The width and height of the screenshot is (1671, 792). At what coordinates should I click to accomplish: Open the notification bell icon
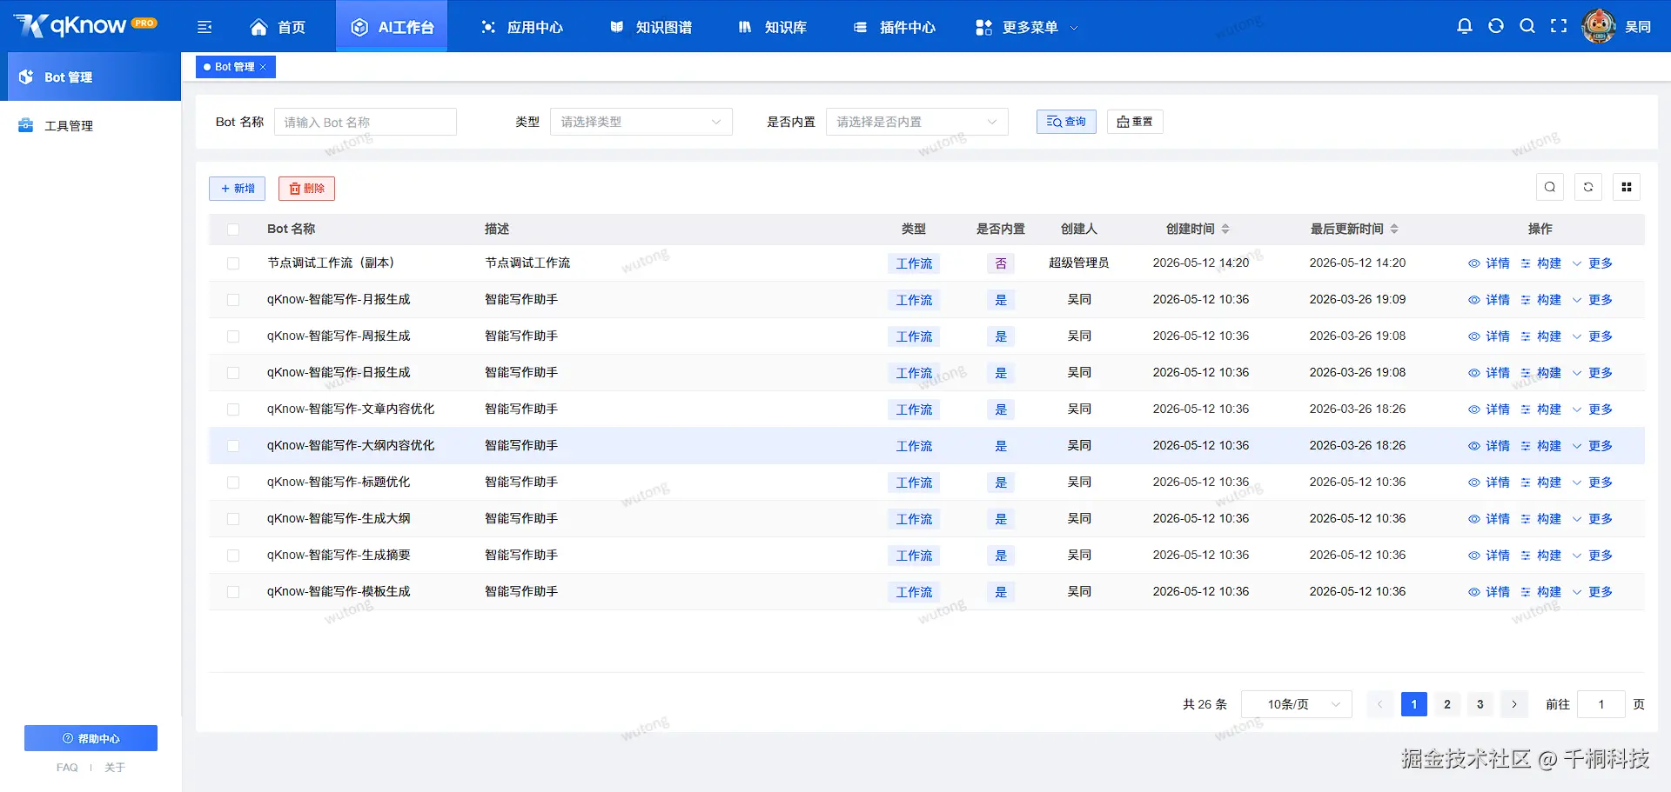(1465, 26)
